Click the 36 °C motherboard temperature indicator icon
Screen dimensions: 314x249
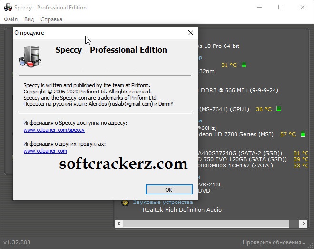click(x=279, y=109)
